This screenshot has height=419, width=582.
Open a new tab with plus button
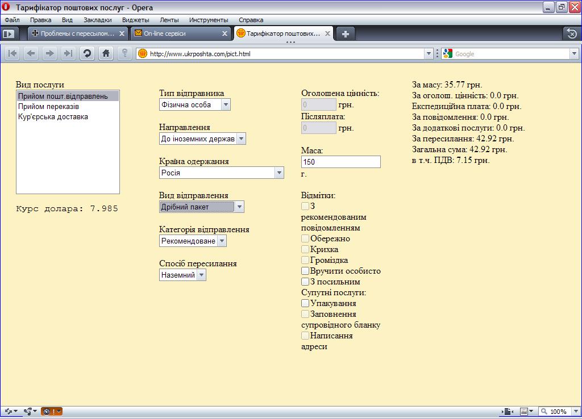345,33
